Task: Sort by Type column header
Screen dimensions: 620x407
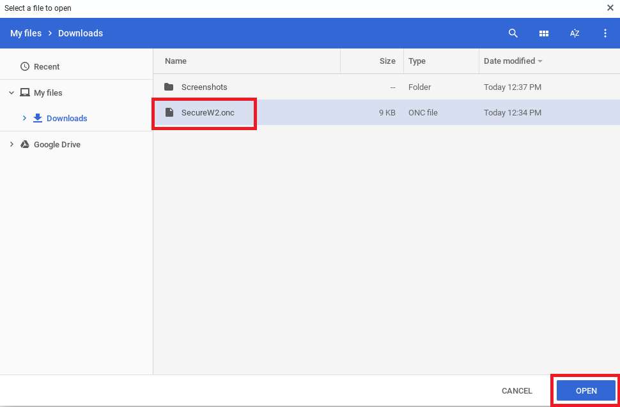Action: (x=417, y=61)
